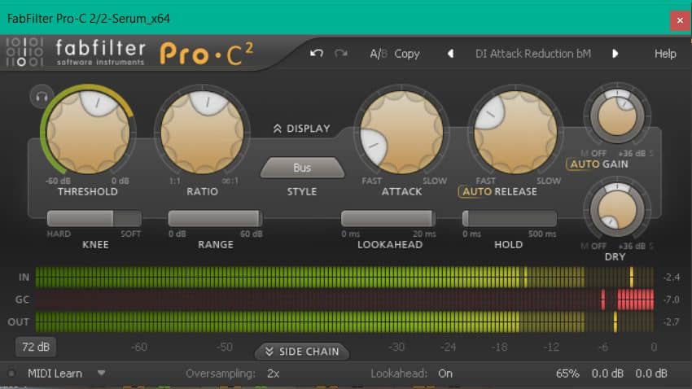Go to previous preset with left arrow

click(x=450, y=54)
